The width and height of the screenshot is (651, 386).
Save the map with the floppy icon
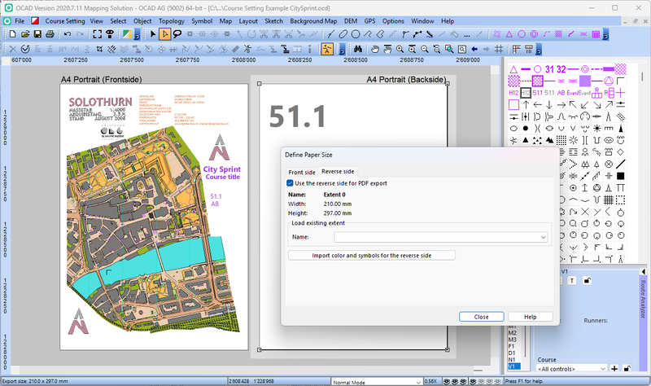pos(37,34)
